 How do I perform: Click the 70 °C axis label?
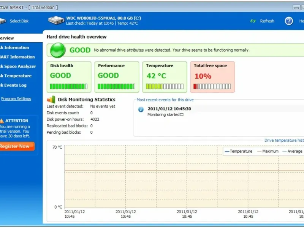point(57,147)
